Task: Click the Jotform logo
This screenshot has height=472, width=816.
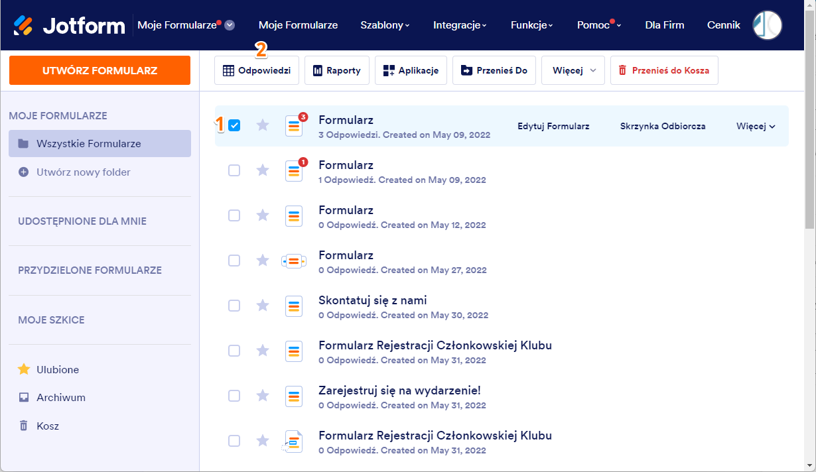Action: pos(69,26)
